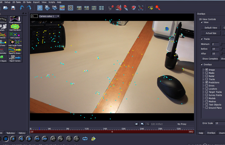Click the Export to Shake icon
This screenshot has width=225, height=145.
15,51
